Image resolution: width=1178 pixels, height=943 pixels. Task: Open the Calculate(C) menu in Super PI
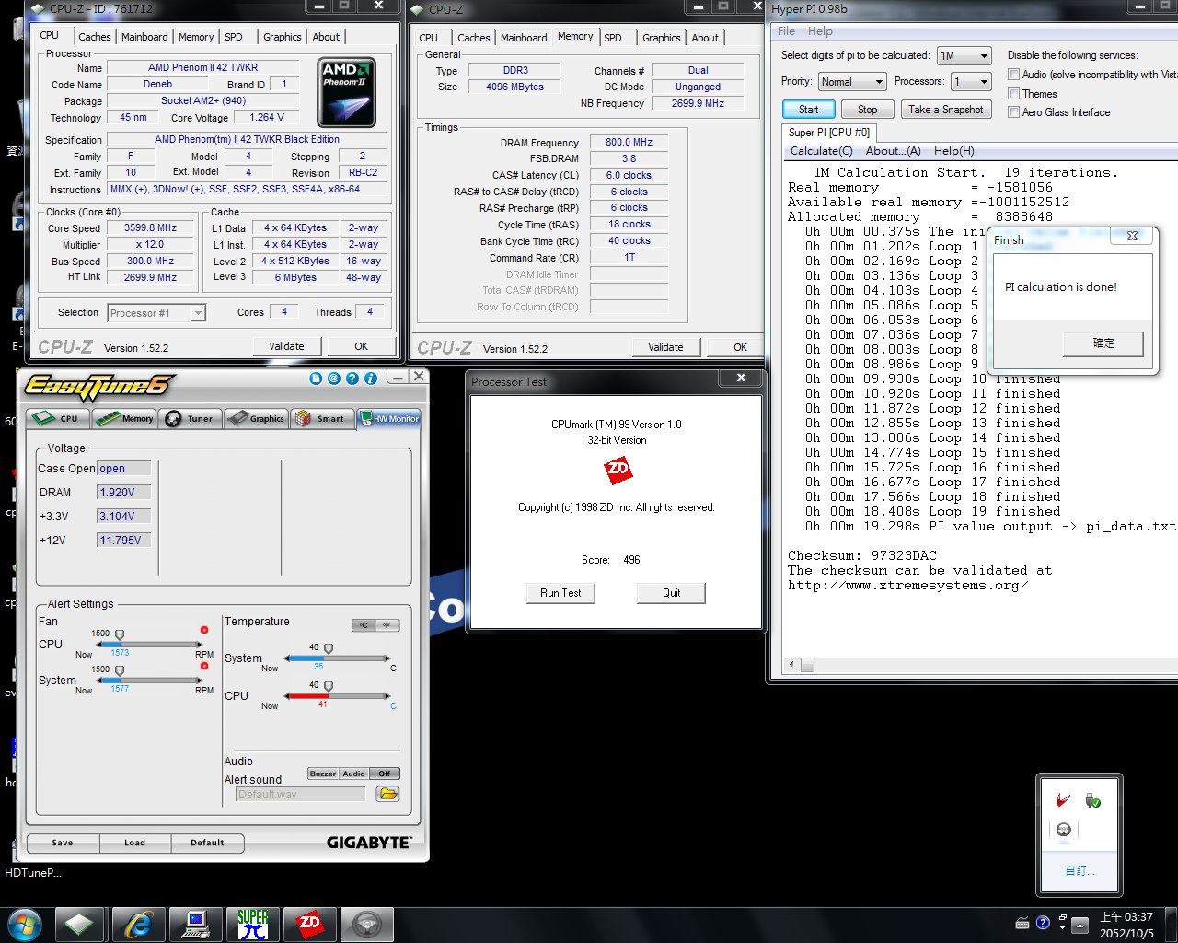[x=821, y=151]
